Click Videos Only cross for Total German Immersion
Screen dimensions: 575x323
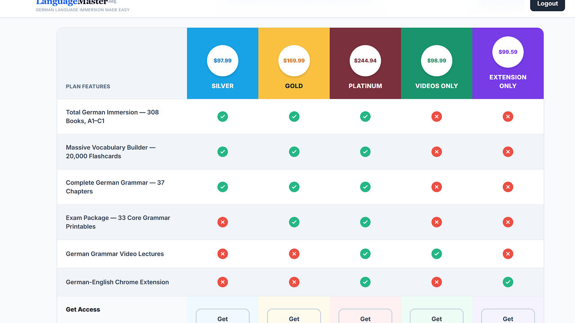tap(437, 117)
